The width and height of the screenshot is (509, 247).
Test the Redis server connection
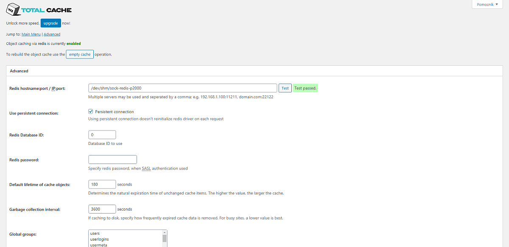coord(285,88)
